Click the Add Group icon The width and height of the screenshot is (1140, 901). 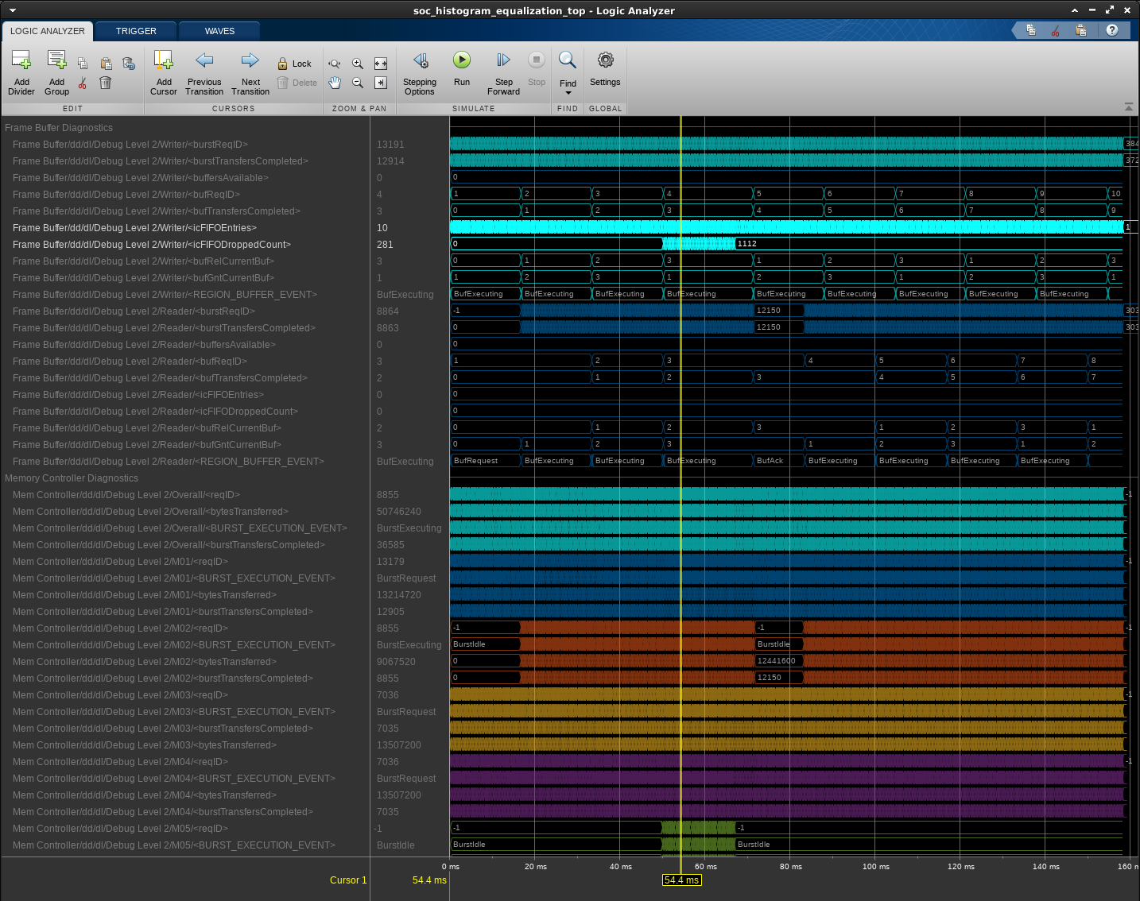[x=56, y=61]
